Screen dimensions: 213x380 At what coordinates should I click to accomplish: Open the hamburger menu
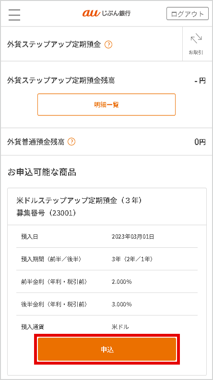point(14,14)
